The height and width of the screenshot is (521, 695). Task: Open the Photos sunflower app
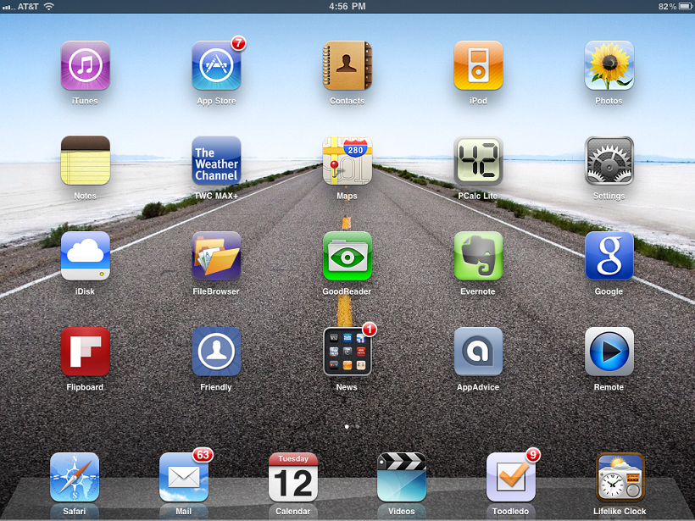[609, 65]
